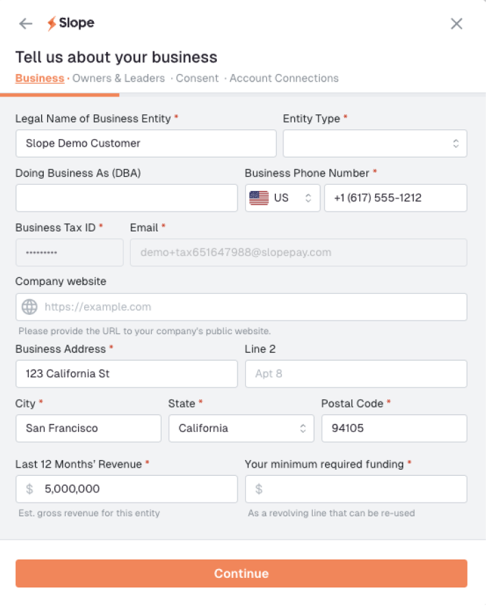The image size is (488, 606).
Task: Switch to the Business step tab
Action: tap(40, 78)
